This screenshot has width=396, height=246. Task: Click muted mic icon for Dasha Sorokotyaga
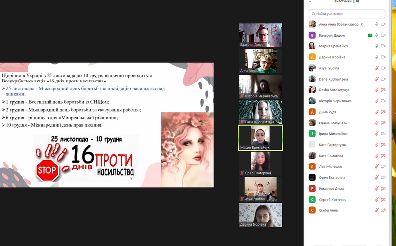coord(376,90)
